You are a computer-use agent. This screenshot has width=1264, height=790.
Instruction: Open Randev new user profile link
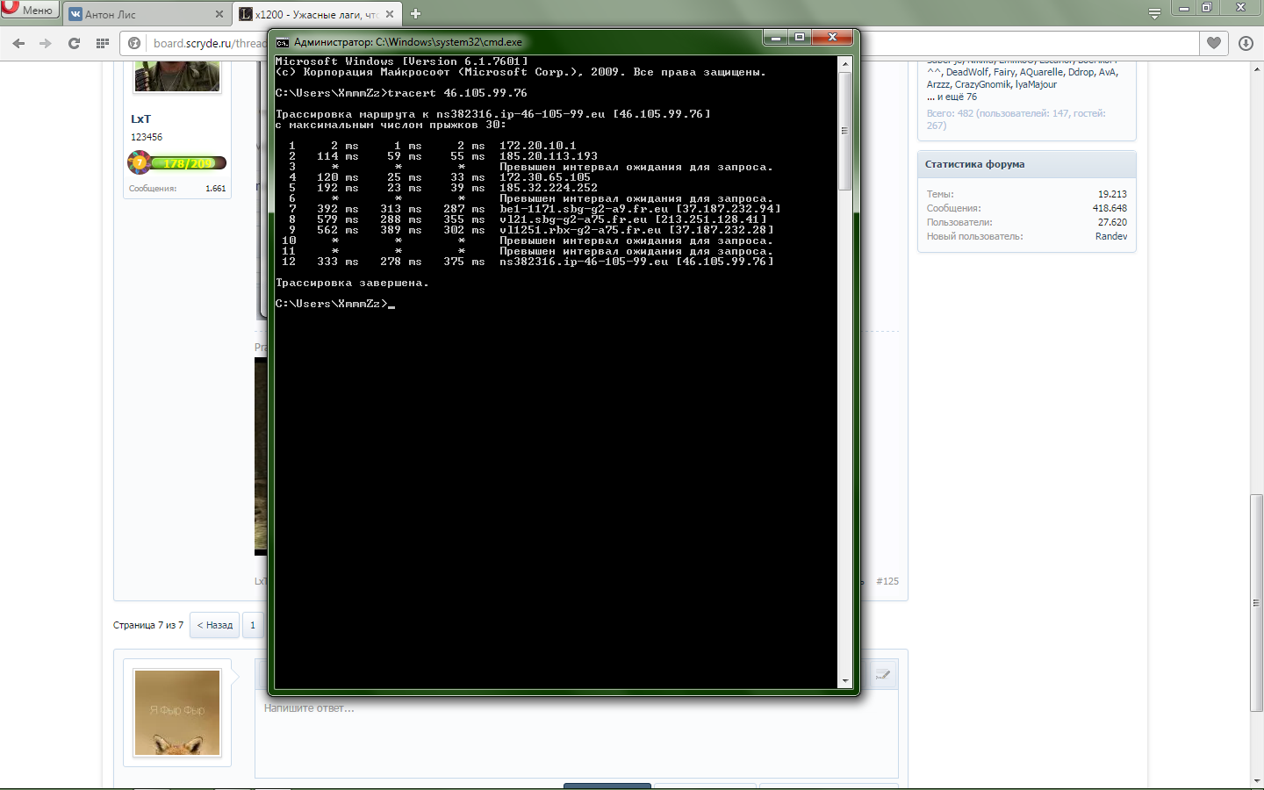[1110, 236]
